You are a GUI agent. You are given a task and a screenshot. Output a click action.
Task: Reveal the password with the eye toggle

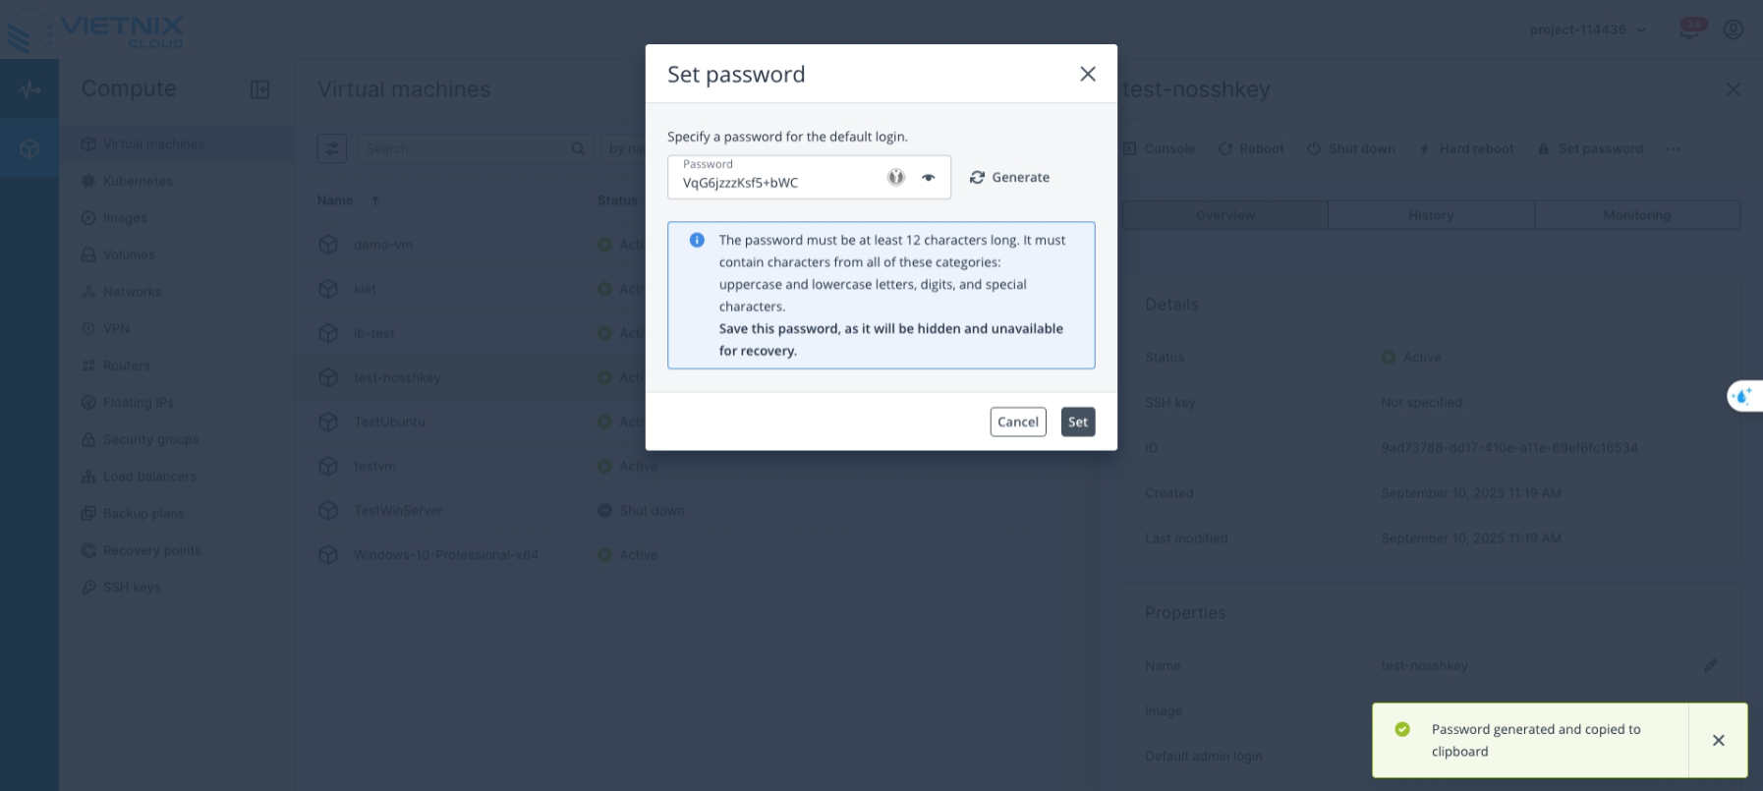tap(928, 177)
